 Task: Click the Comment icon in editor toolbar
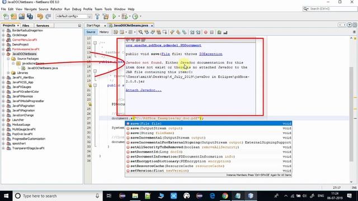coord(219,32)
